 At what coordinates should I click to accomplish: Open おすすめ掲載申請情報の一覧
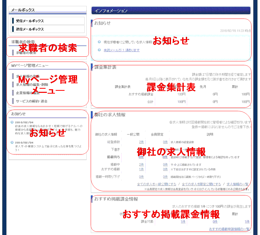click(x=229, y=229)
